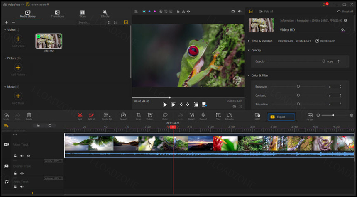Adjust the Opacity slider handle

point(324,61)
